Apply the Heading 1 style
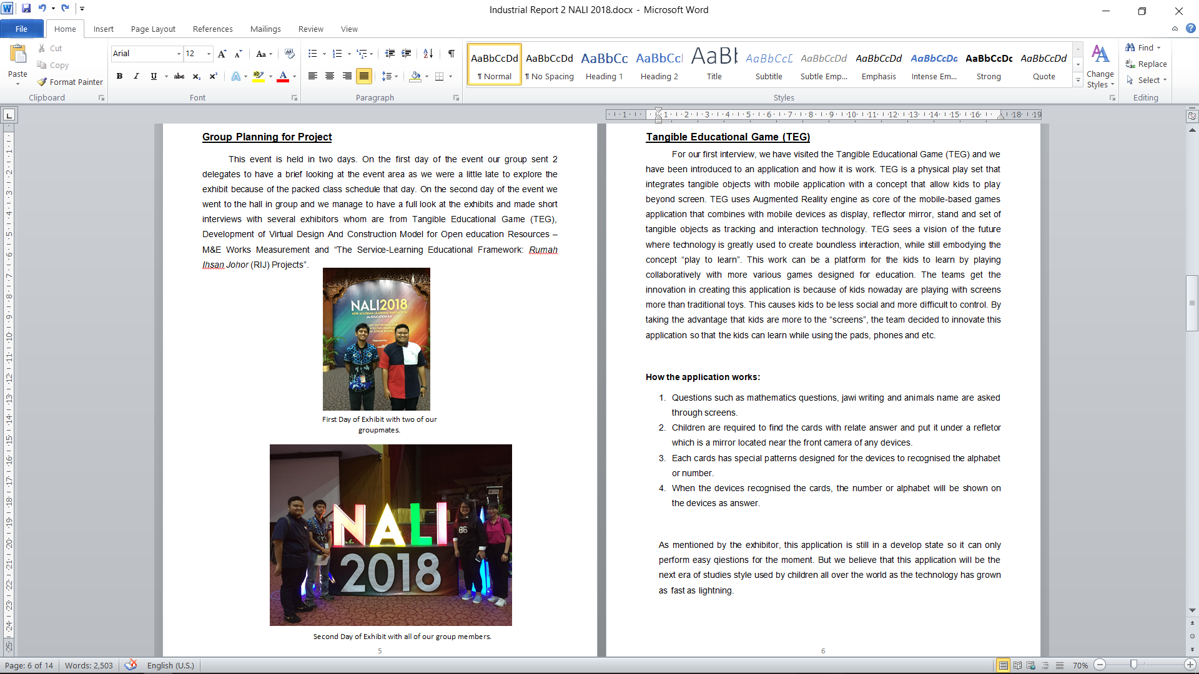The width and height of the screenshot is (1199, 674). (604, 65)
